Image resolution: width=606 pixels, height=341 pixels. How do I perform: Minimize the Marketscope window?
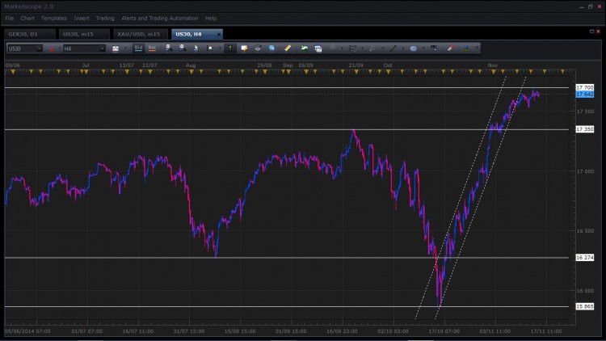pos(582,6)
